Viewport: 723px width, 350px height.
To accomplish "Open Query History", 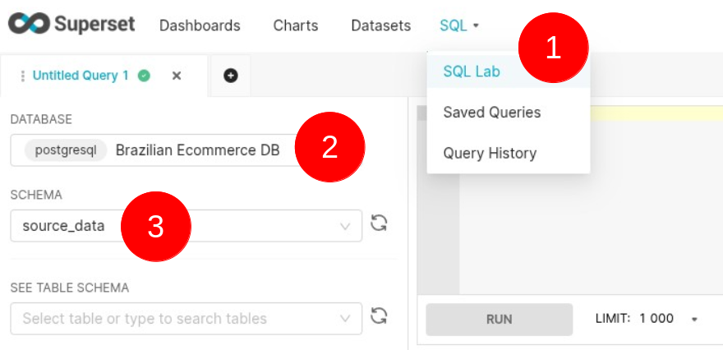I will [490, 153].
